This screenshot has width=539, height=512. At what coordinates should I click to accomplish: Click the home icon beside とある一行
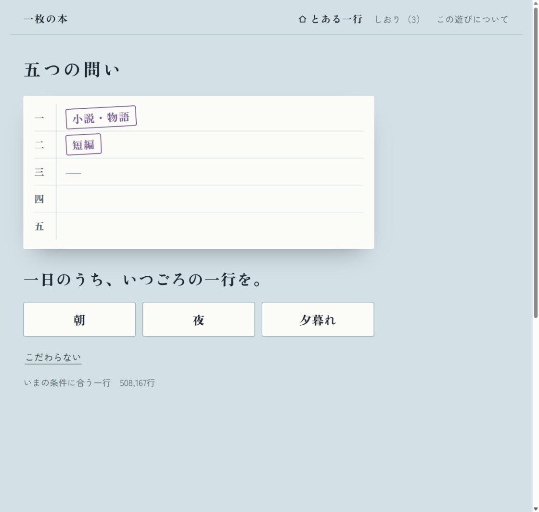(303, 19)
